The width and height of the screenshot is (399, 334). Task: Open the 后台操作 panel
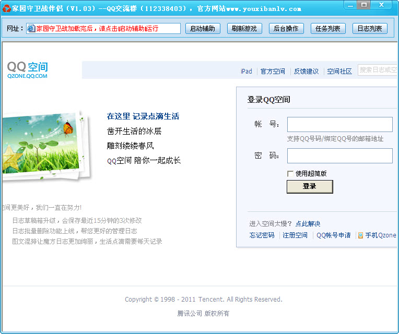point(286,29)
